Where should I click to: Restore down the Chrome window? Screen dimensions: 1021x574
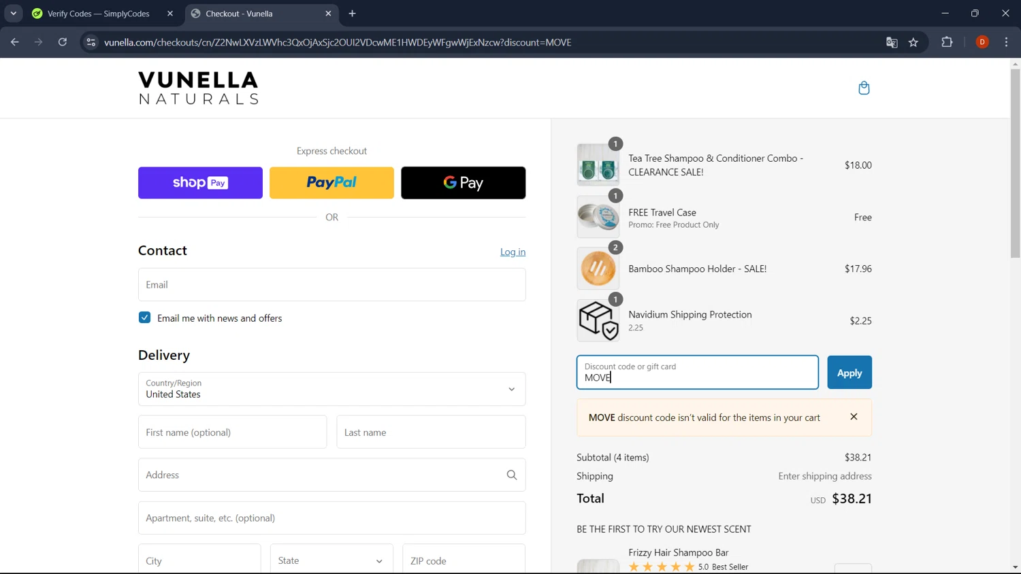click(975, 14)
